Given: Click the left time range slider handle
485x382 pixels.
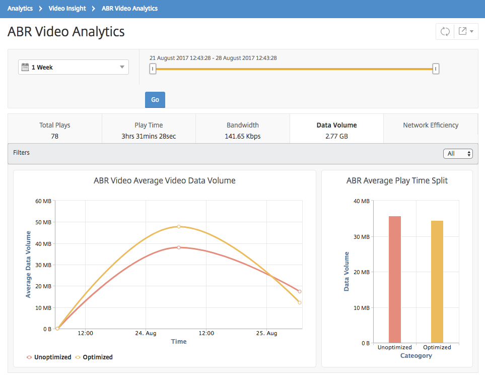Looking at the screenshot, I should pos(153,69).
